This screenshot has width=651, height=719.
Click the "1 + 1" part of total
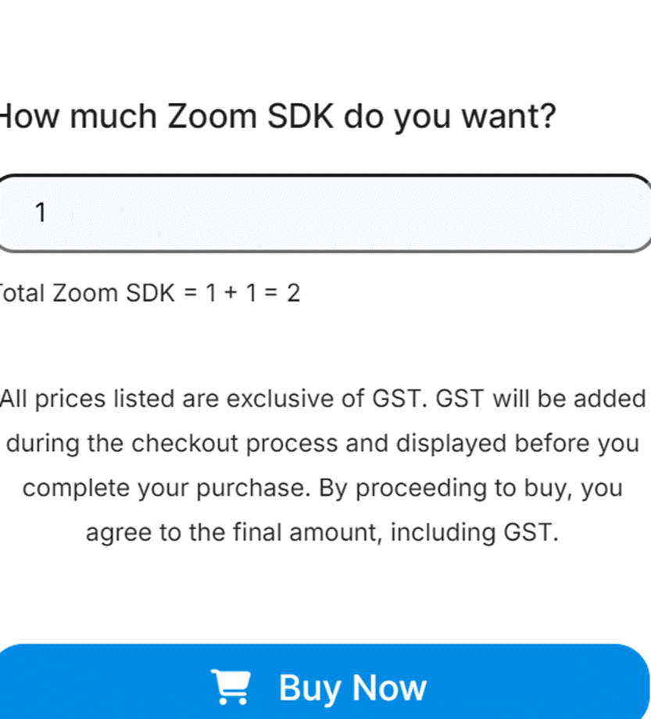[x=231, y=293]
